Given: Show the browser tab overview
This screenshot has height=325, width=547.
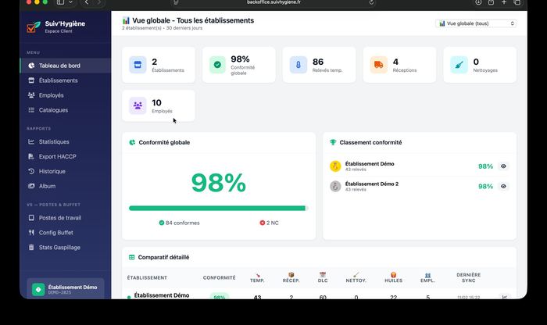Looking at the screenshot, I should pyautogui.click(x=517, y=2).
